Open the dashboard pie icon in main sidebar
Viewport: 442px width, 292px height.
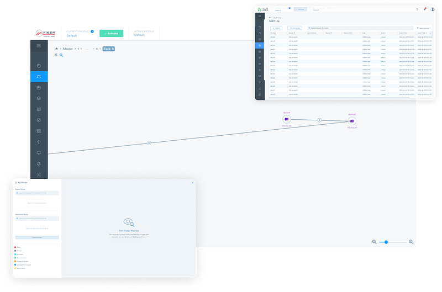[x=39, y=66]
